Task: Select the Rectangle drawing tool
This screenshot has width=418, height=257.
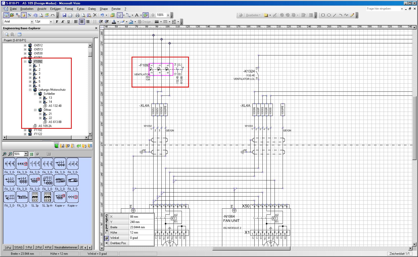Action: 323,15
